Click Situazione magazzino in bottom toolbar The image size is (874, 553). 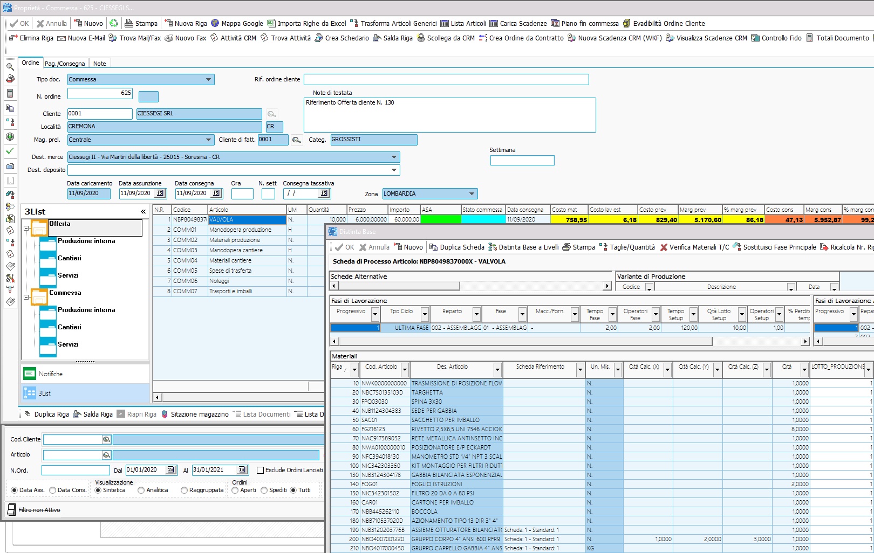coord(195,414)
